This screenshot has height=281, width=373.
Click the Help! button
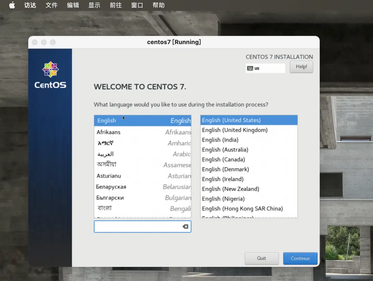tap(301, 67)
